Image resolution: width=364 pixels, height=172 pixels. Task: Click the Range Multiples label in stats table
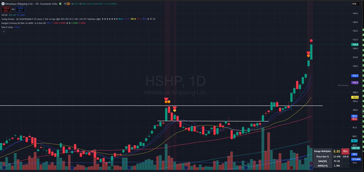322,151
